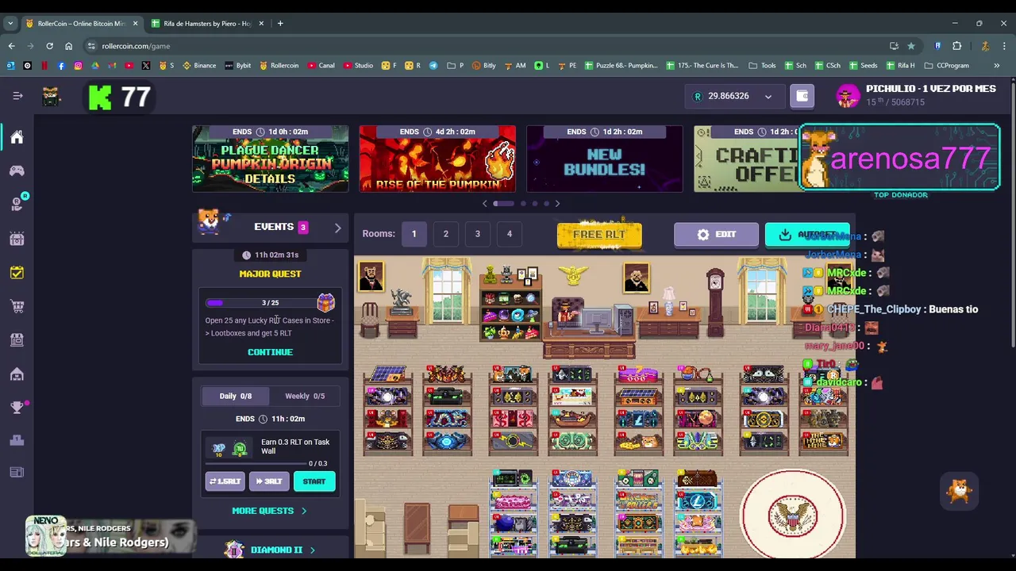Open the Marketplace shop icon in sidebar
The width and height of the screenshot is (1016, 571).
[17, 339]
